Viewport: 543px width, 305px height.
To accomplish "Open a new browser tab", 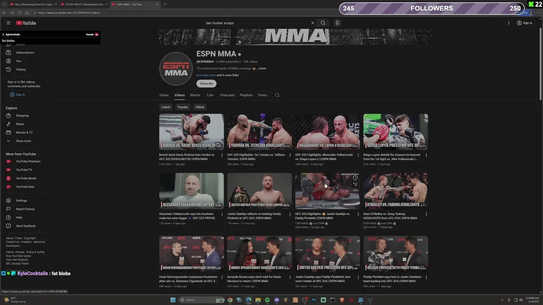I will point(165,4).
